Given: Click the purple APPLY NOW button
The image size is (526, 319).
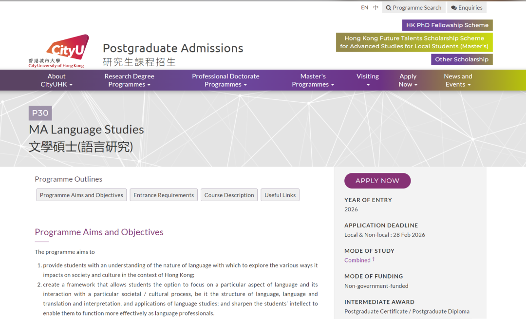Looking at the screenshot, I should click(377, 181).
